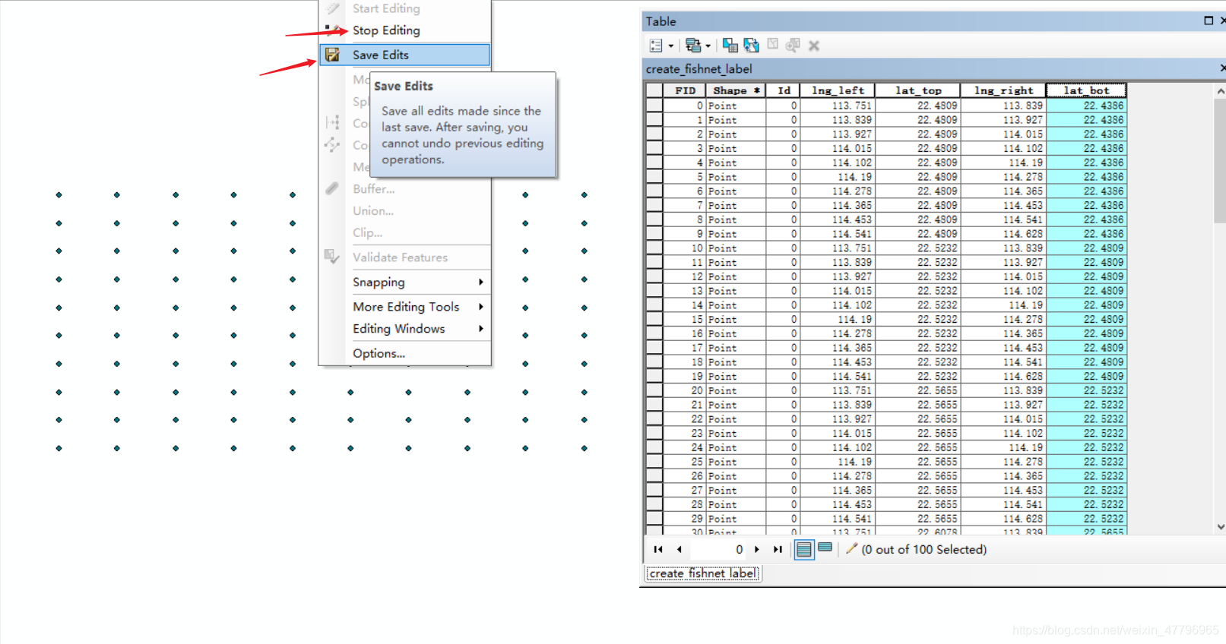
Task: Click the Zoom To Selected icon
Action: (x=793, y=46)
